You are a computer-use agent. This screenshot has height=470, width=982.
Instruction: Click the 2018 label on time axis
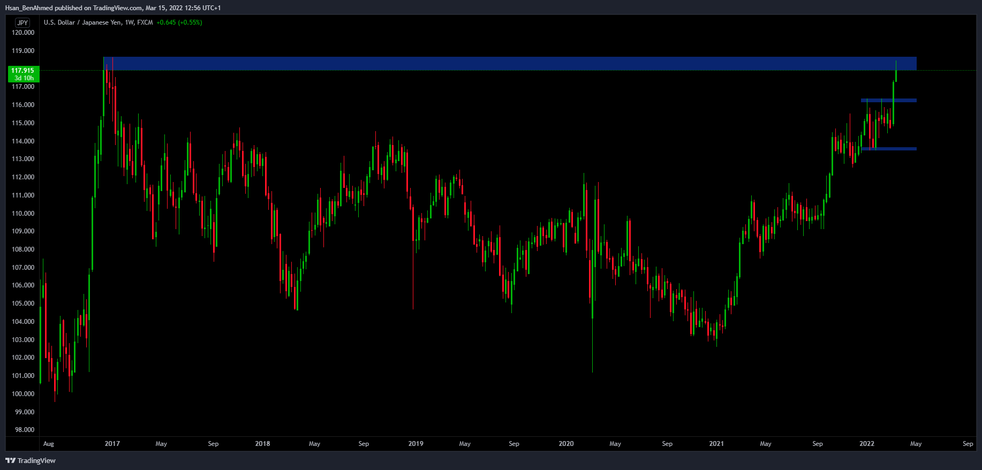263,444
